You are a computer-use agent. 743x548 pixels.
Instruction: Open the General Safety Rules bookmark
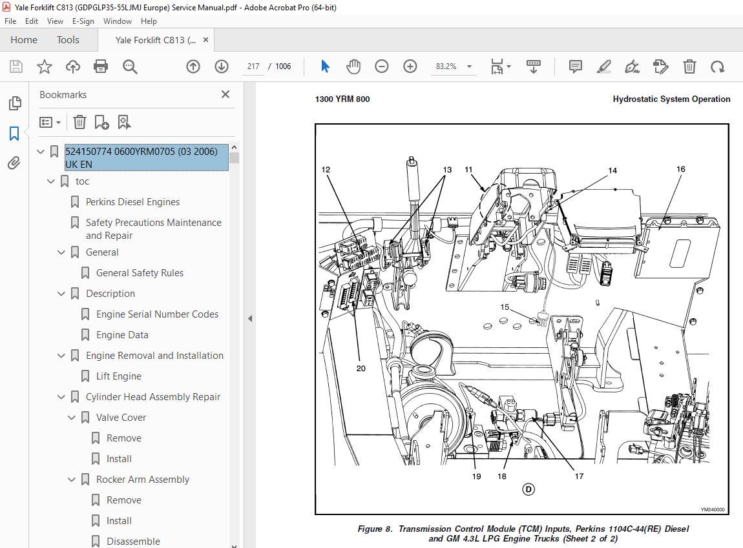[x=140, y=273]
